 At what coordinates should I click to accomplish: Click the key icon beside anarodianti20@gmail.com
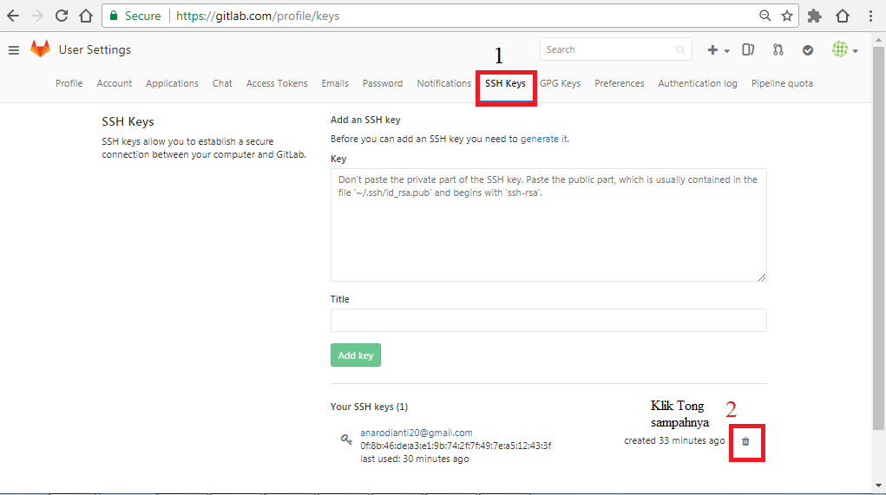(346, 440)
